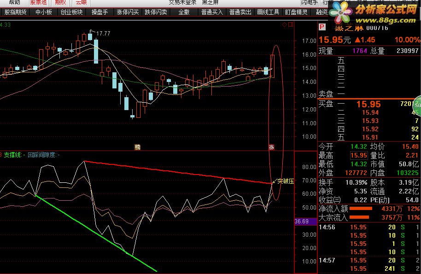Click the 收益 value 0.22
421x274 pixels.
360,200
